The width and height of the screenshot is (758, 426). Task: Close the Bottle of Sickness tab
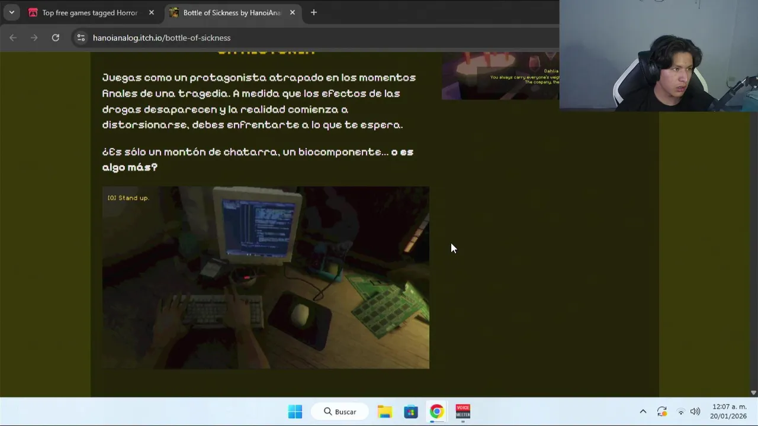tap(292, 12)
